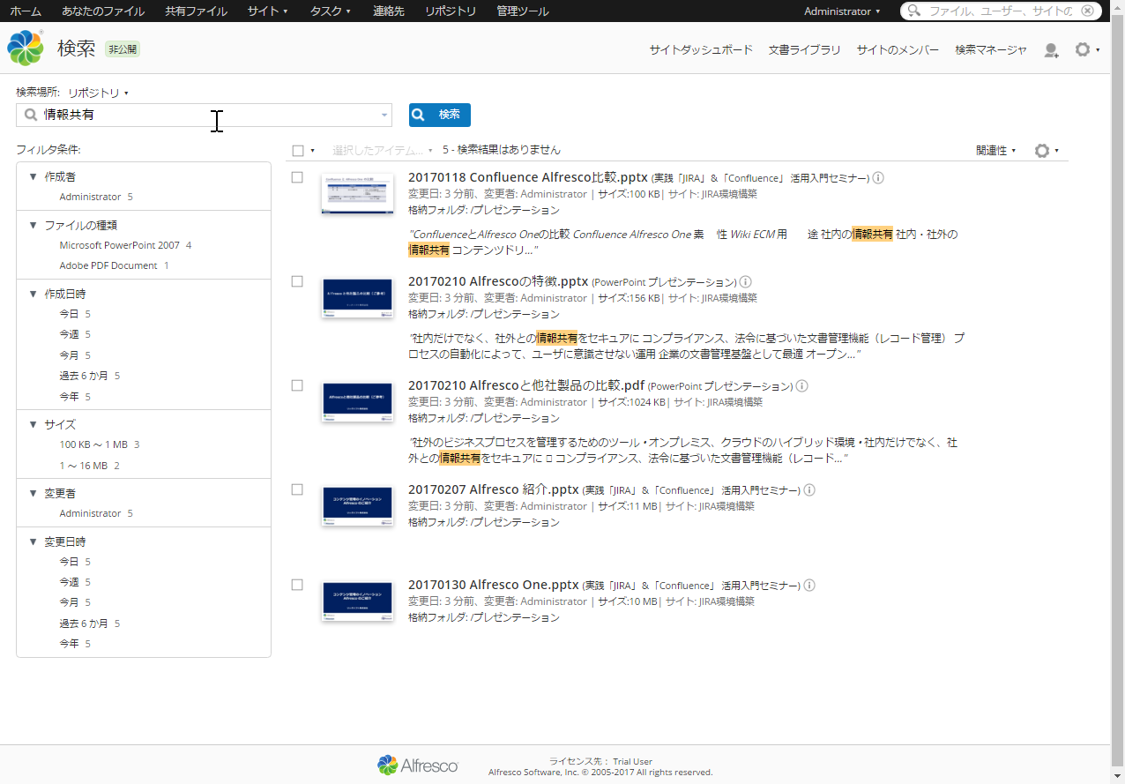This screenshot has width=1125, height=784.
Task: Toggle the select-all results checkbox
Action: (298, 151)
